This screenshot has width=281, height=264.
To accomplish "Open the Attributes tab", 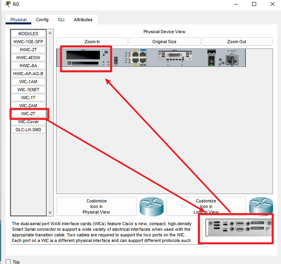I will [83, 20].
